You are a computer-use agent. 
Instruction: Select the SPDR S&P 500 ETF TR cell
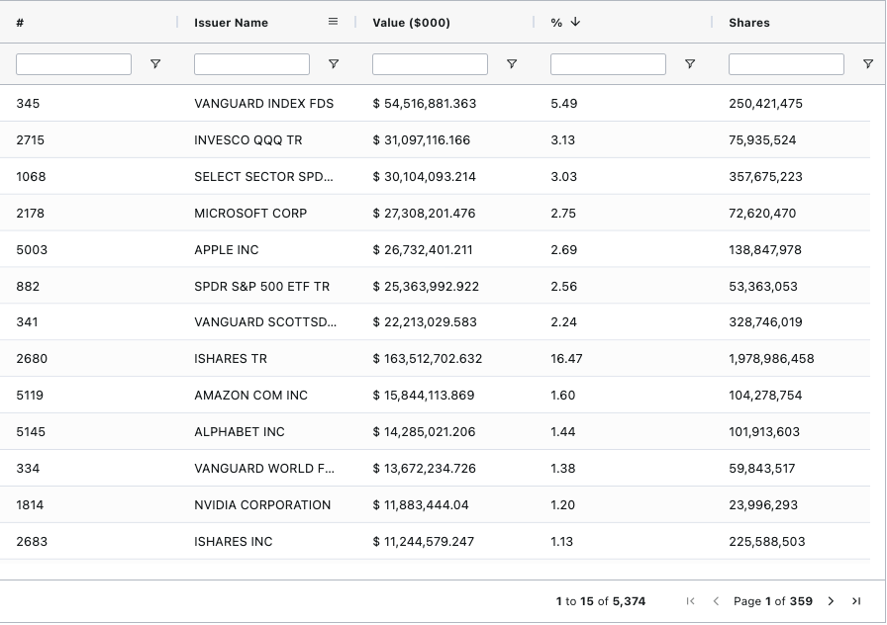pyautogui.click(x=262, y=287)
